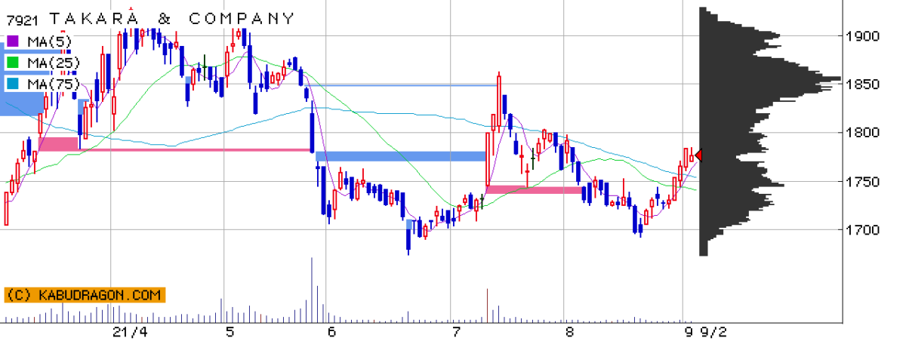906x341 pixels.
Task: Click the tallest volume bar near month 6
Action: click(x=312, y=290)
